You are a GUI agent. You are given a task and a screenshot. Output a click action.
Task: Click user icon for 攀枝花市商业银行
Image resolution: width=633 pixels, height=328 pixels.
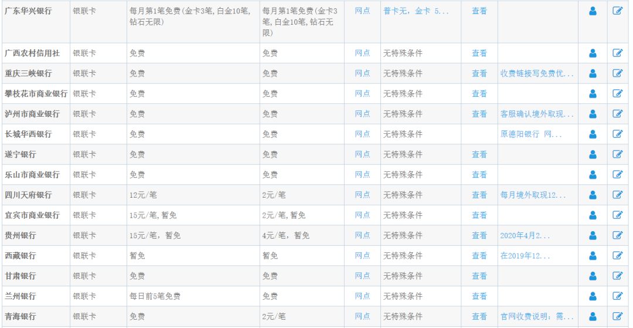coord(593,94)
